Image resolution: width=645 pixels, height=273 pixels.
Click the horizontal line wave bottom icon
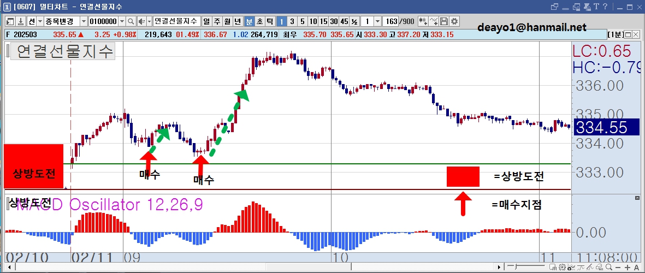[x=581, y=267]
